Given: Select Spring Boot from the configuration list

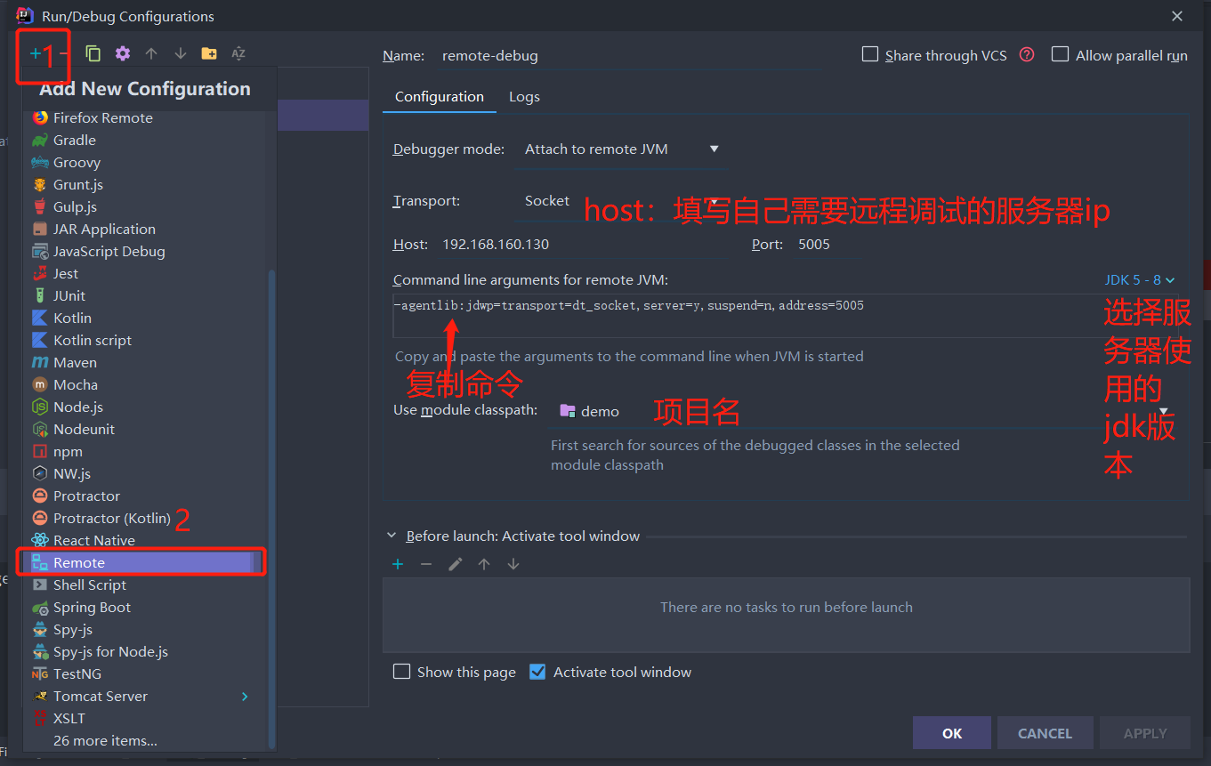Looking at the screenshot, I should pyautogui.click(x=91, y=607).
